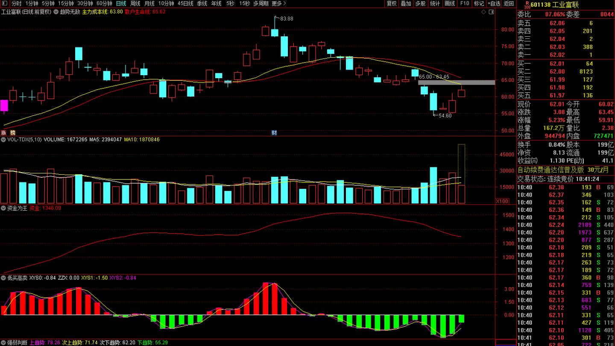Click the 涨幅 5.23% value
The height and width of the screenshot is (346, 615).
click(x=557, y=120)
